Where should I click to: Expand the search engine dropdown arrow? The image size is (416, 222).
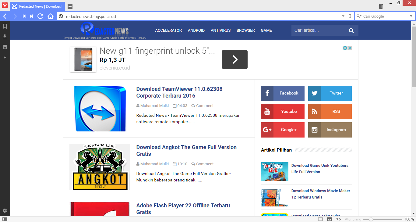(411, 16)
